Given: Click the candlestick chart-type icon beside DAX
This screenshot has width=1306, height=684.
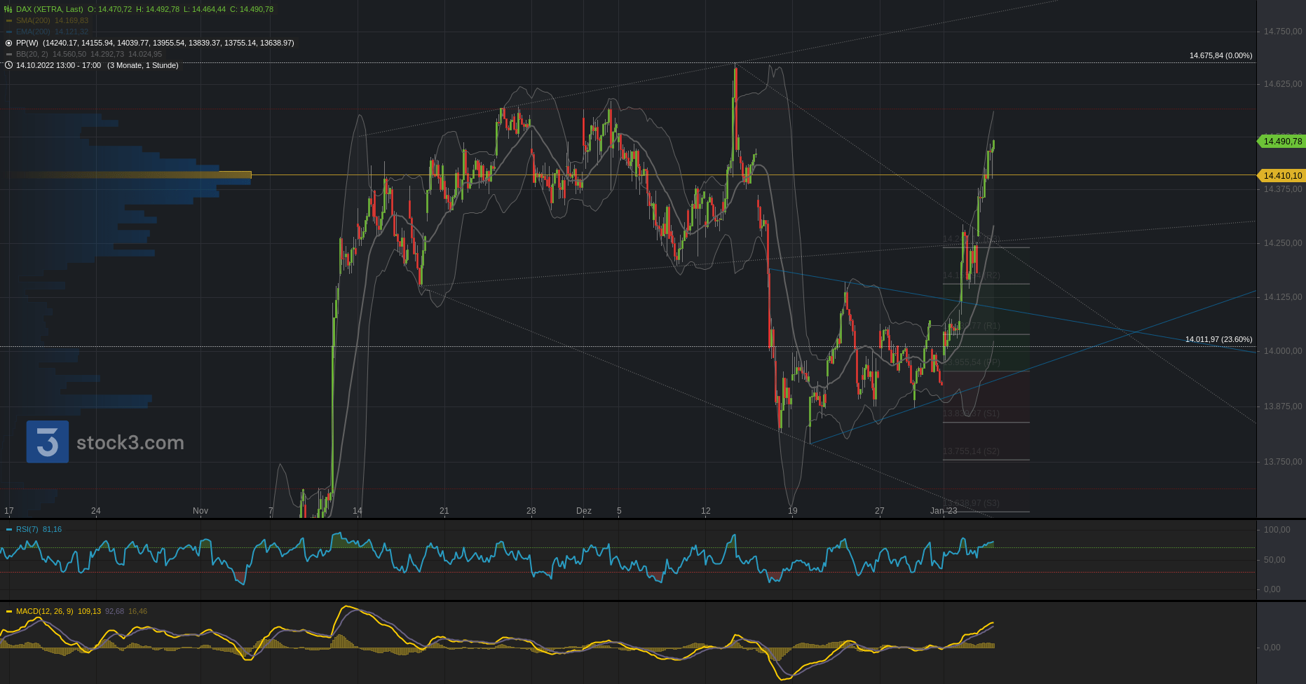Looking at the screenshot, I should pos(8,9).
